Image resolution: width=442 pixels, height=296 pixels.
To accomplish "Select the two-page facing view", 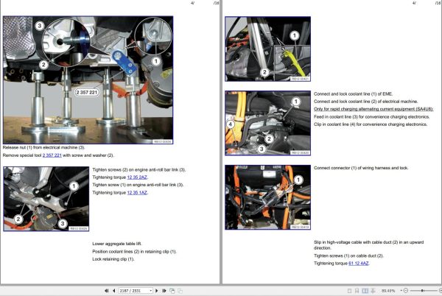I will (x=365, y=291).
